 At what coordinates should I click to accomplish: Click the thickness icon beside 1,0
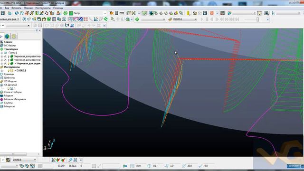[166, 166]
